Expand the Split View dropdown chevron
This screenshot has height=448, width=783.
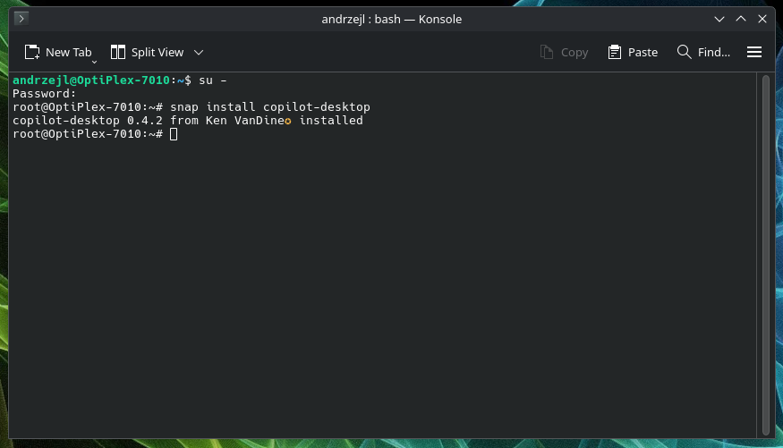click(199, 53)
